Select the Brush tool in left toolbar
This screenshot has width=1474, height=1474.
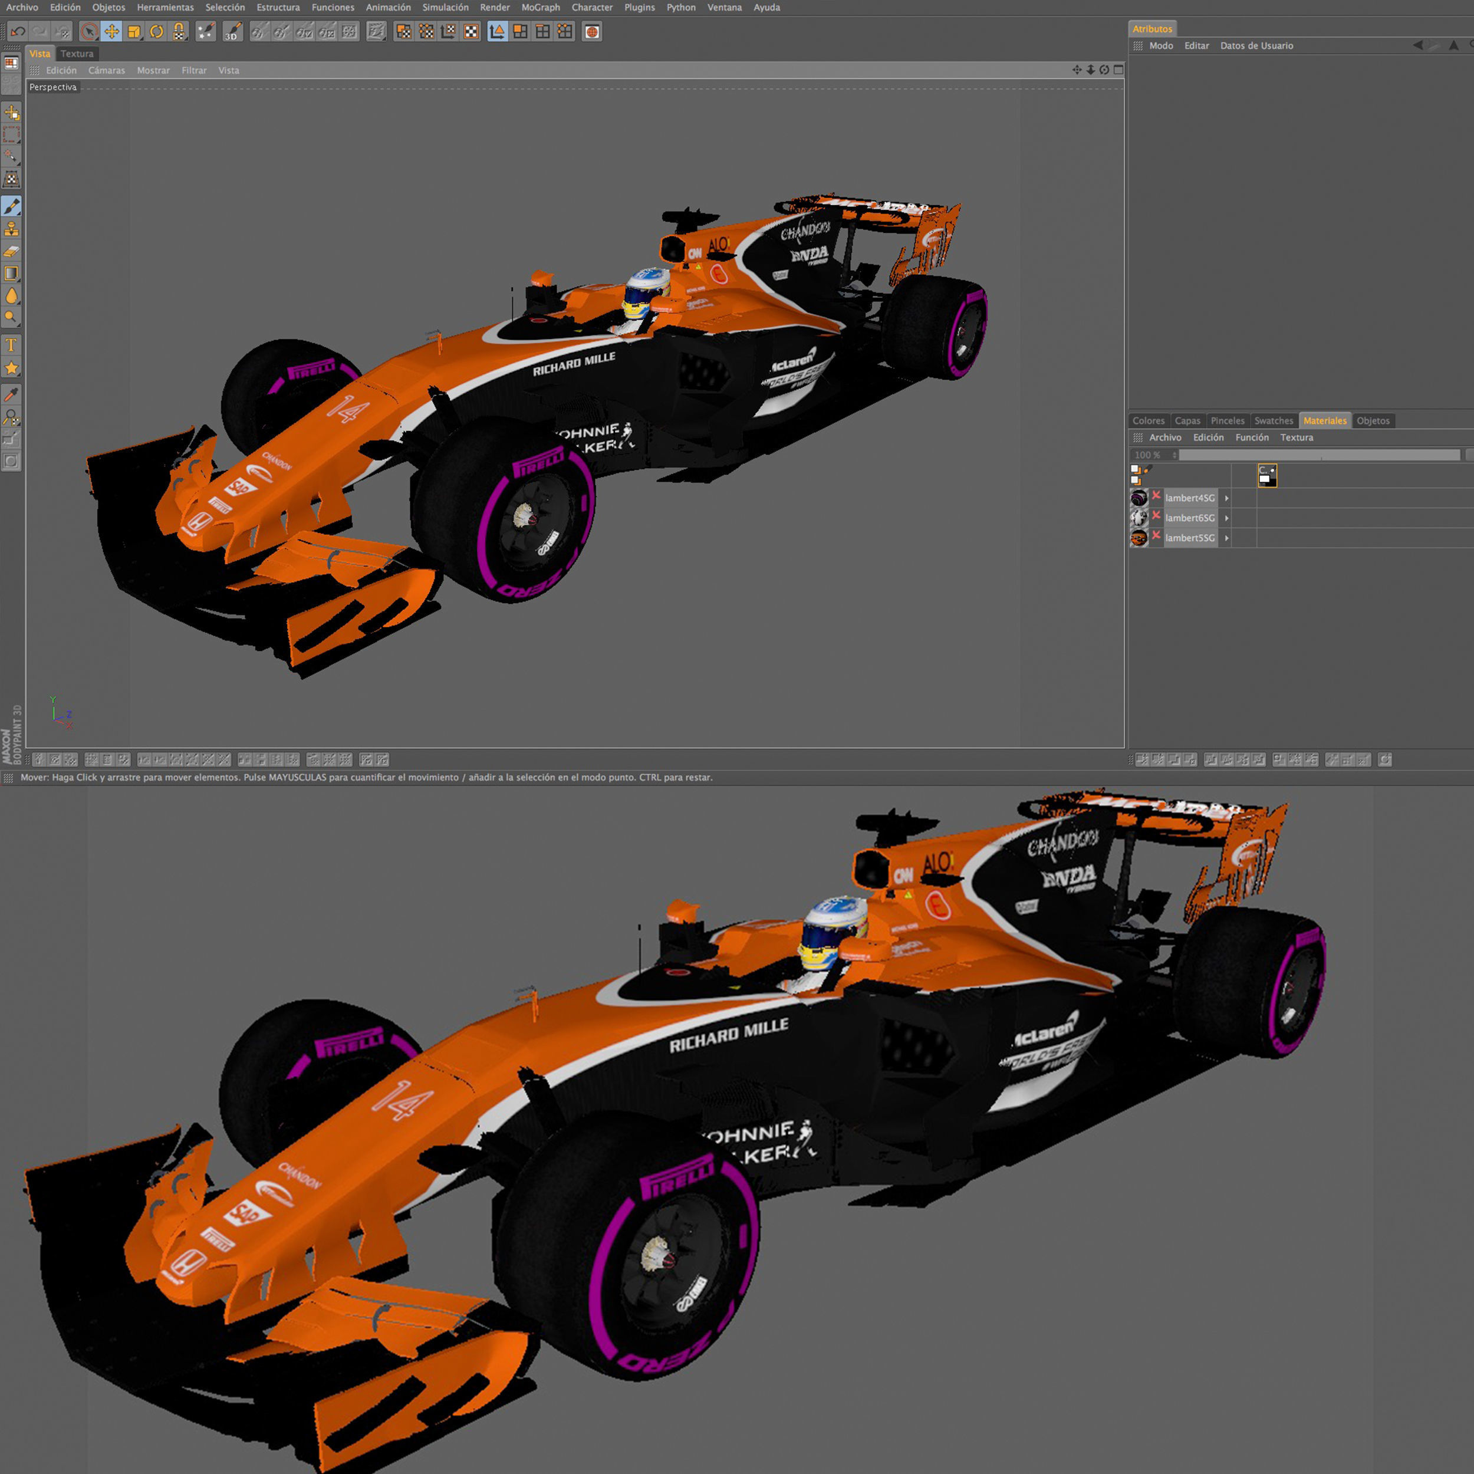tap(11, 206)
